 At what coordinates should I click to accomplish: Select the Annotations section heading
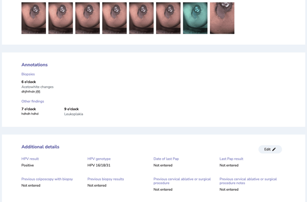[x=34, y=65]
